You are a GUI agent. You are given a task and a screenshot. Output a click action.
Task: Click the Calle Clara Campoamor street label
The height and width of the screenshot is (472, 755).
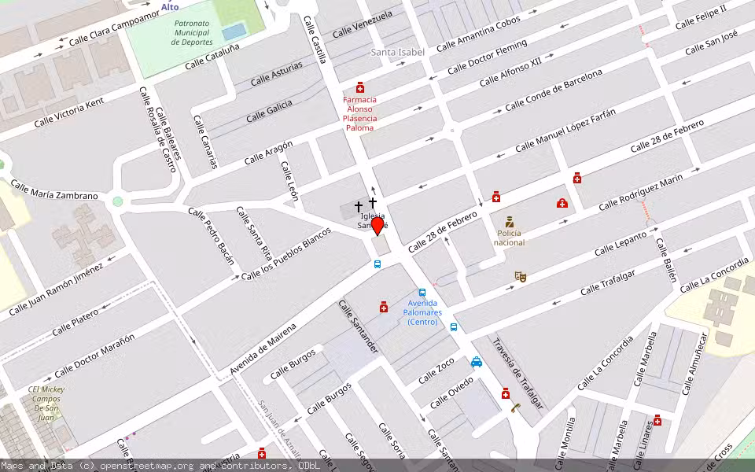115,28
